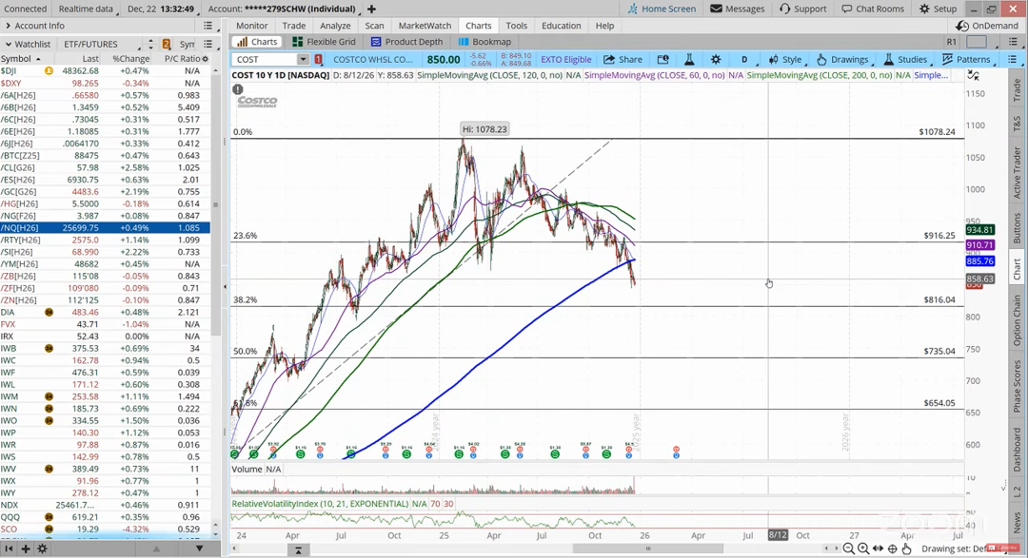Open the Setup menu
1028x558 pixels.
coord(938,9)
